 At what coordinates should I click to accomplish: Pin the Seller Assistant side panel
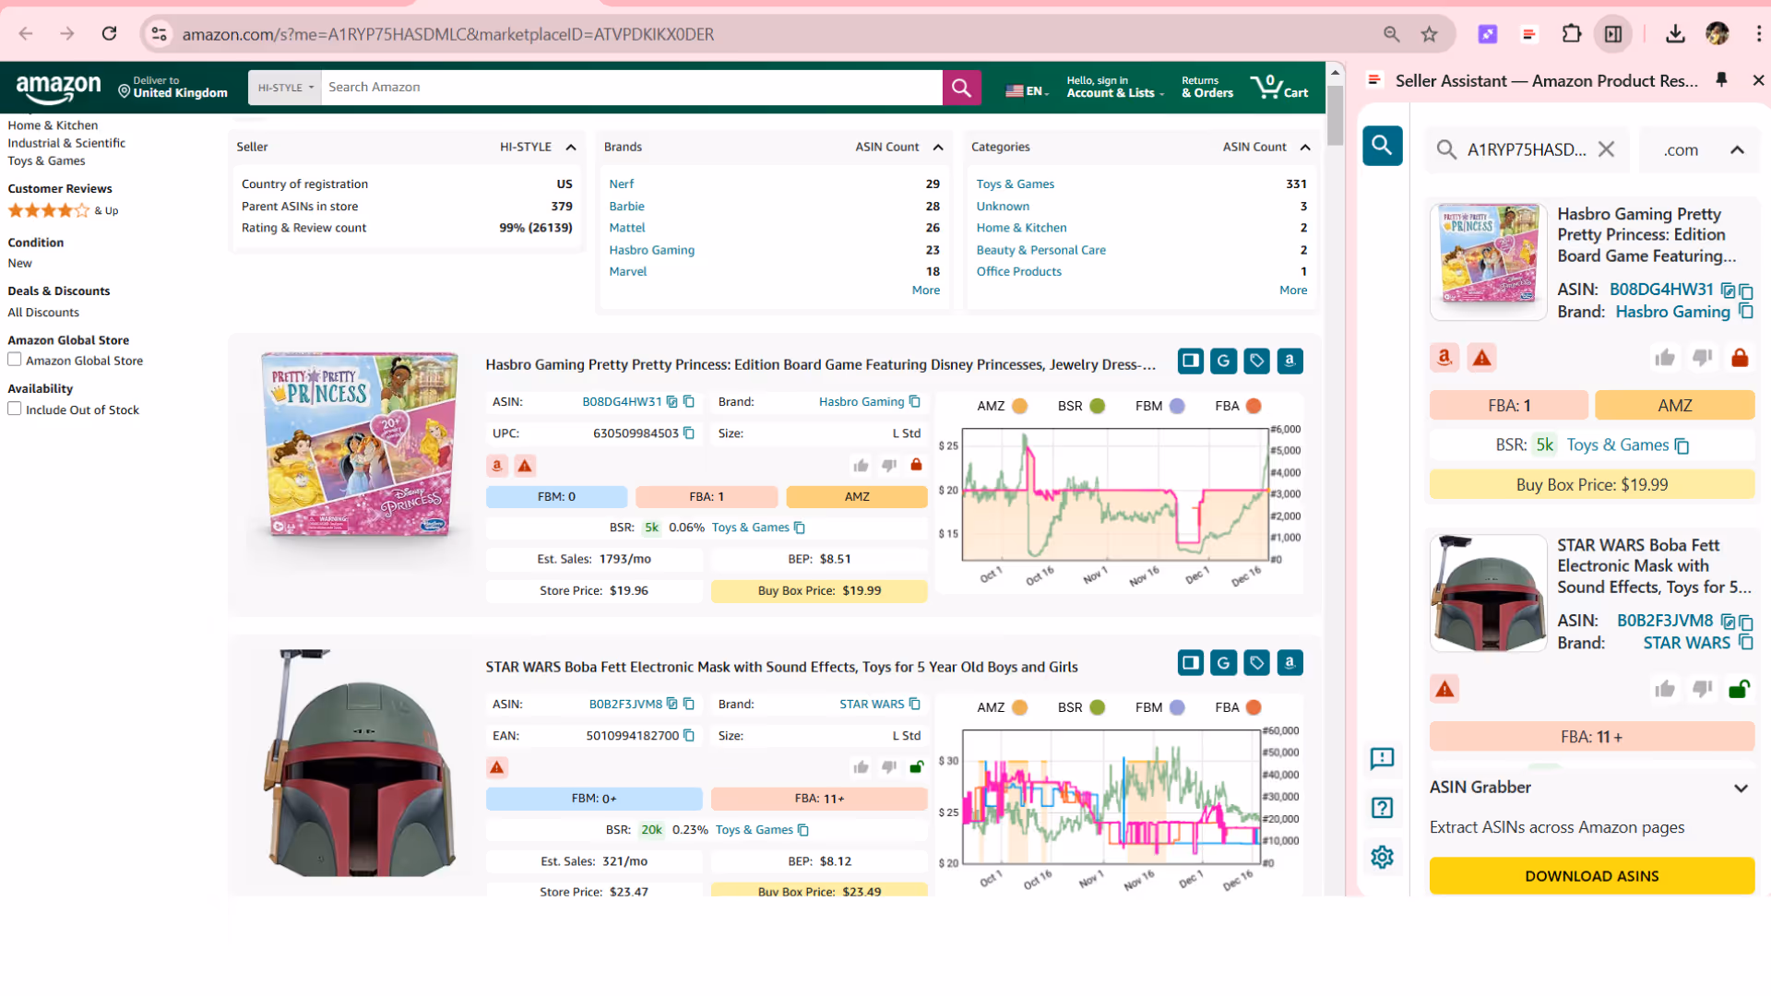coord(1721,80)
